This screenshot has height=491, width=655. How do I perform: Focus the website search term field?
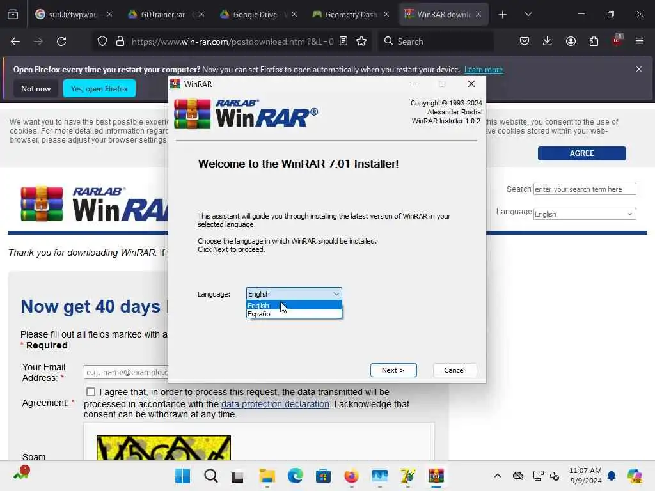coord(584,189)
